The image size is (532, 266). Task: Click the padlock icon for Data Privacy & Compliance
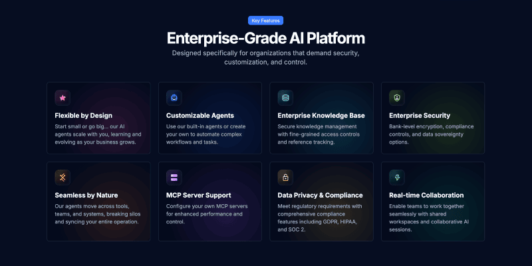pyautogui.click(x=285, y=178)
